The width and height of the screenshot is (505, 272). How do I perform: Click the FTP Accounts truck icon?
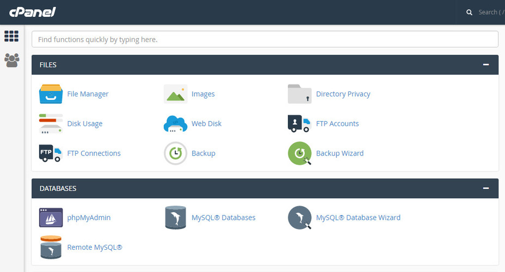(299, 123)
